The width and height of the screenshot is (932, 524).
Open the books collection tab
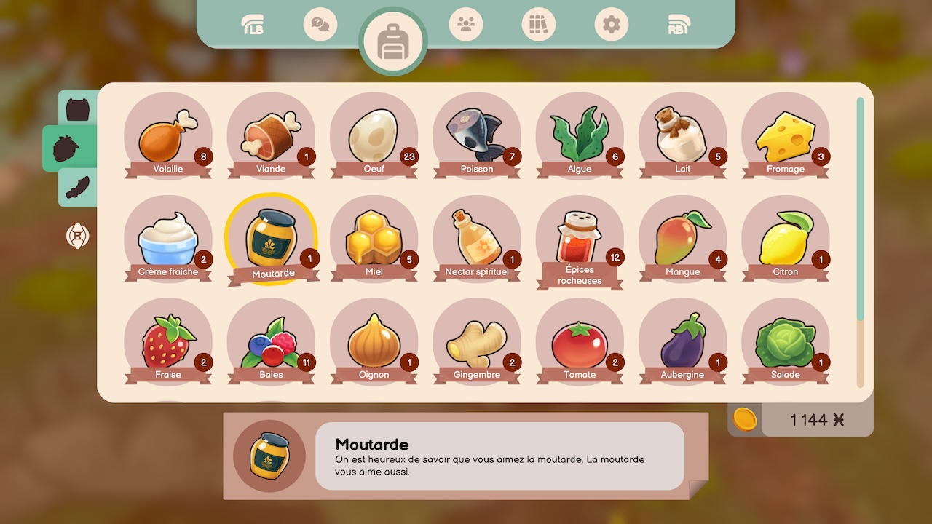(x=539, y=25)
